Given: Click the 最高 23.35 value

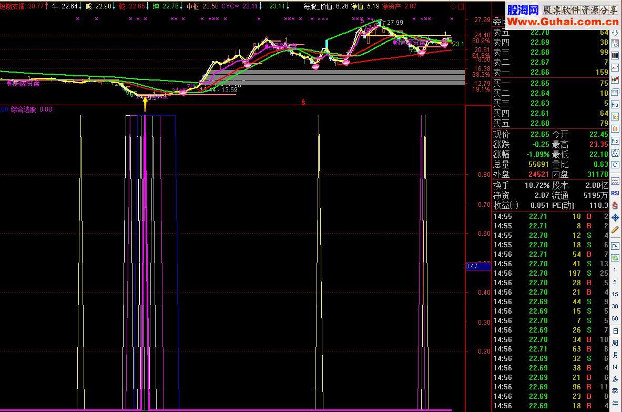Looking at the screenshot, I should (598, 145).
